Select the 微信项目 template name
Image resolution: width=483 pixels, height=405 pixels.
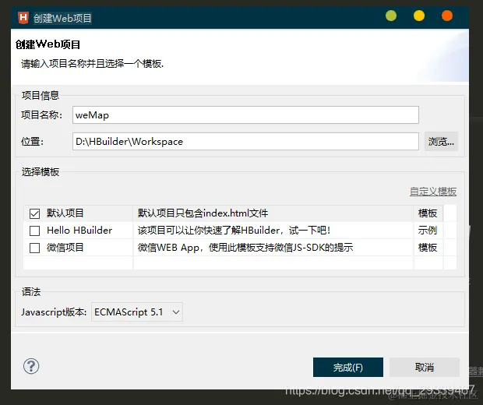pyautogui.click(x=65, y=248)
